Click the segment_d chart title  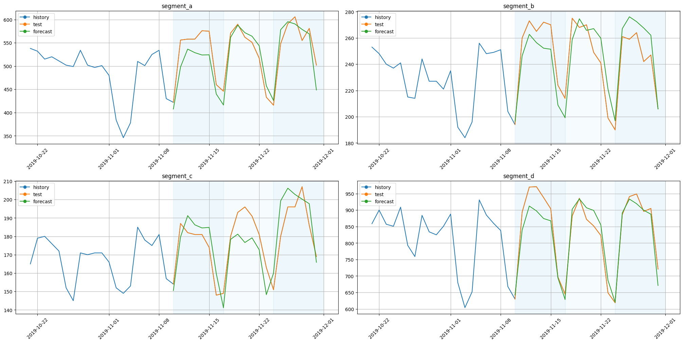click(519, 176)
